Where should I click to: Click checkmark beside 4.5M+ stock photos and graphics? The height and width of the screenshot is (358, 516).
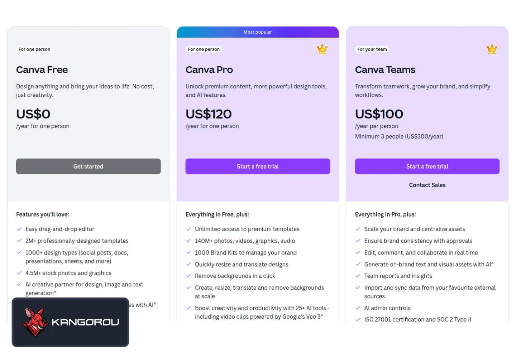point(19,273)
